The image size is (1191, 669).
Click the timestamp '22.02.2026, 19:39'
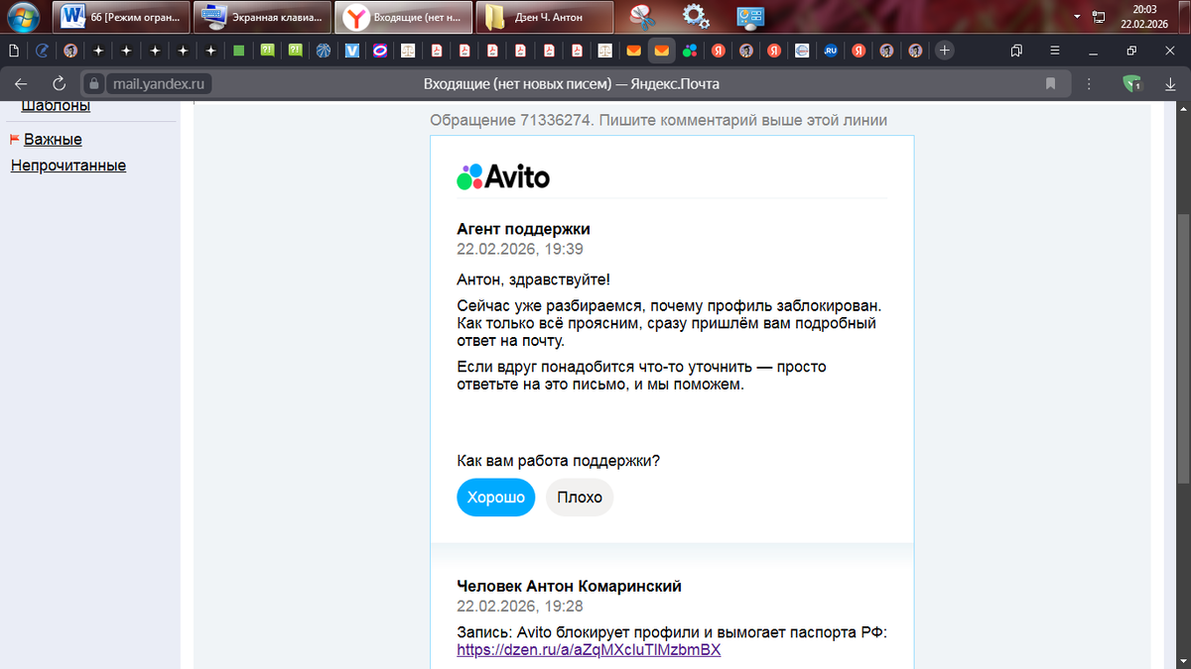point(520,249)
